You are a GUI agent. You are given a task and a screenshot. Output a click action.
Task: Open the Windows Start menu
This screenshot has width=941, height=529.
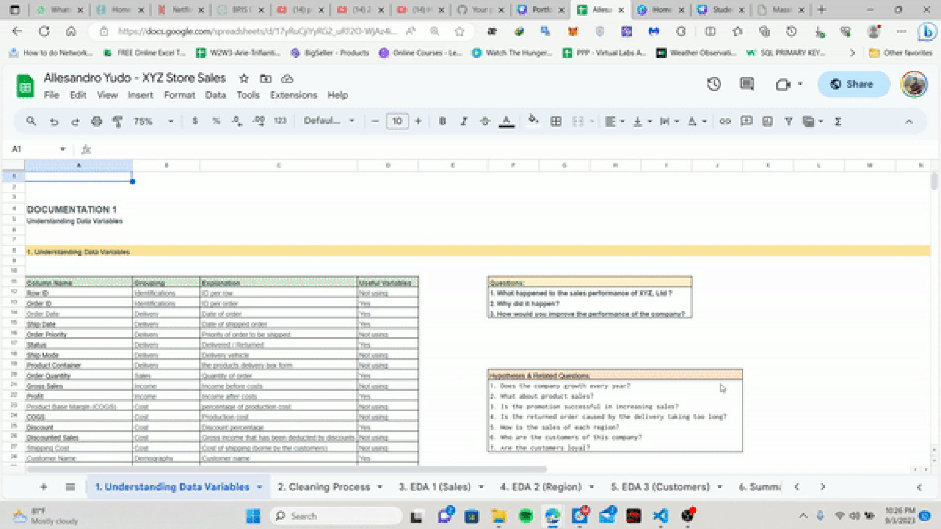(x=253, y=516)
